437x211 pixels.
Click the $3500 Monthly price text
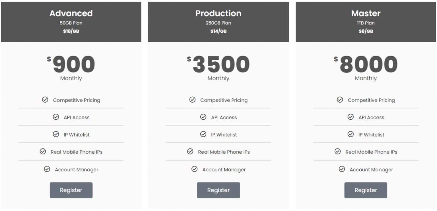pos(218,65)
